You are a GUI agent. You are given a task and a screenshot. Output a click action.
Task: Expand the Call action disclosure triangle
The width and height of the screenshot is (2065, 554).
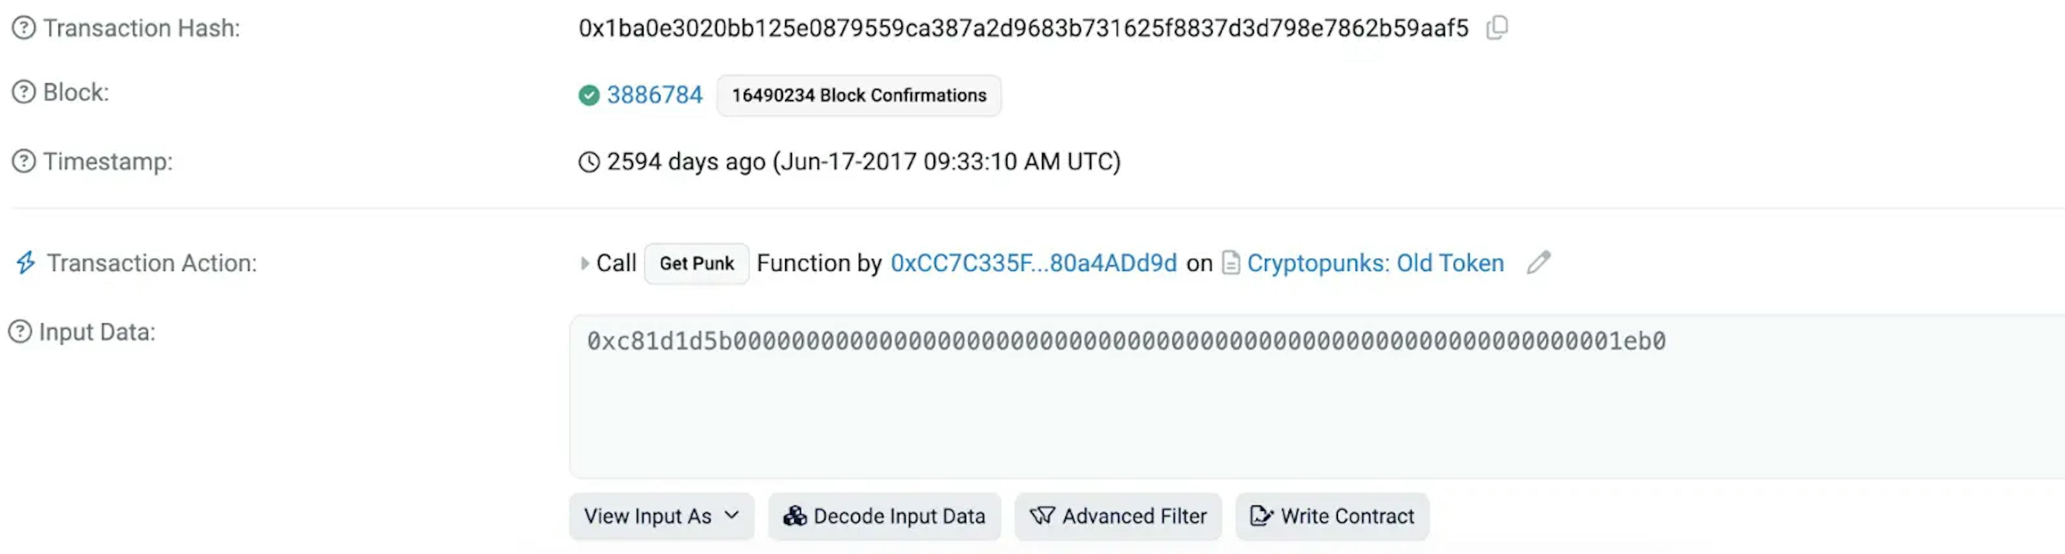(585, 263)
